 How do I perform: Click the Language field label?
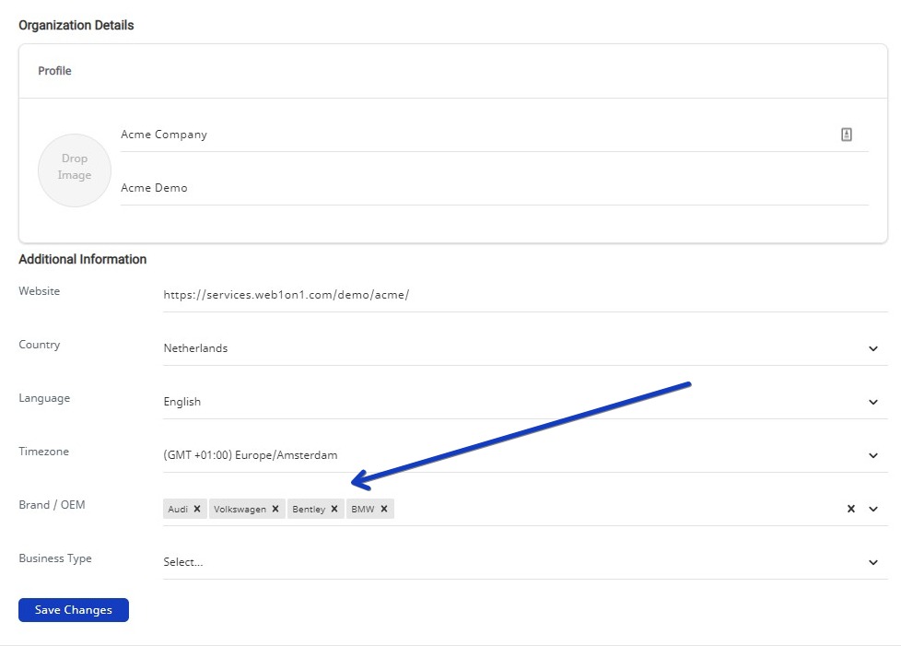coord(44,398)
